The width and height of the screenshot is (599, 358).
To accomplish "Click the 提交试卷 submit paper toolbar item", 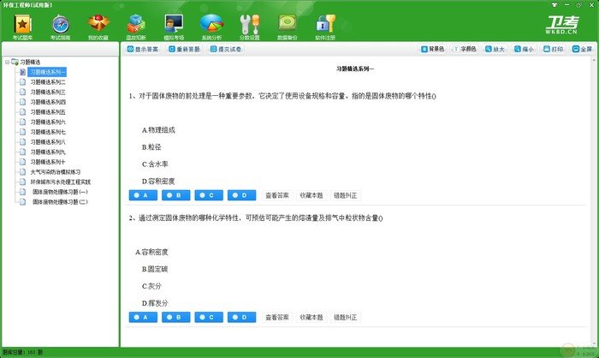I will click(226, 49).
